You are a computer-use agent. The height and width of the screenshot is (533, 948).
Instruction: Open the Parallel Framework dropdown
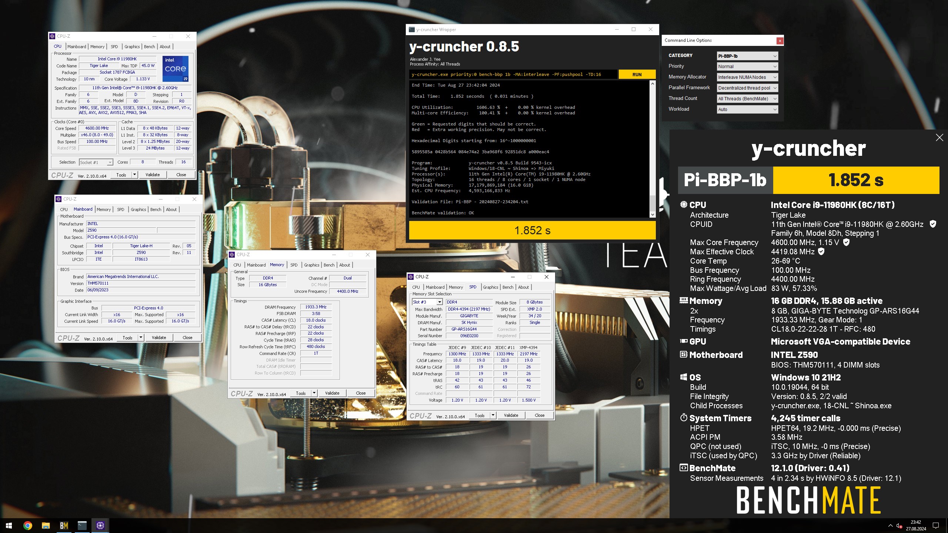pos(747,88)
